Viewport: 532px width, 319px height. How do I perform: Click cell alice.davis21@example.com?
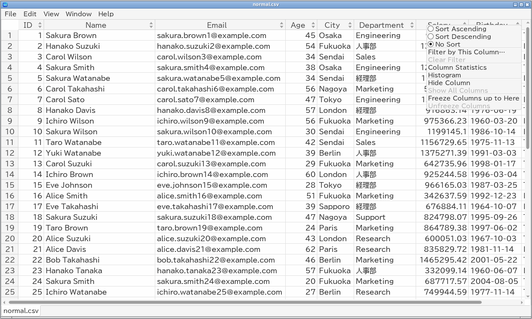tap(220, 249)
